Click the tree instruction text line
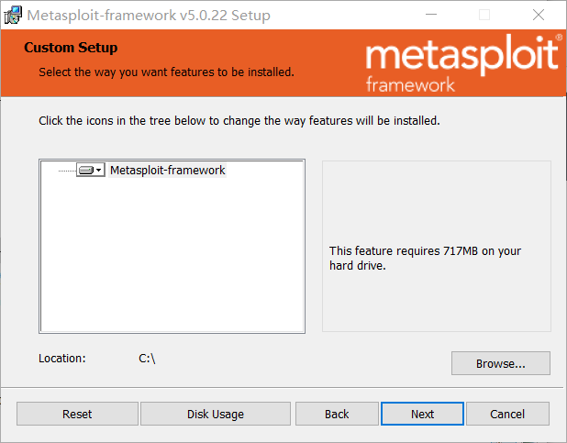 pos(239,120)
